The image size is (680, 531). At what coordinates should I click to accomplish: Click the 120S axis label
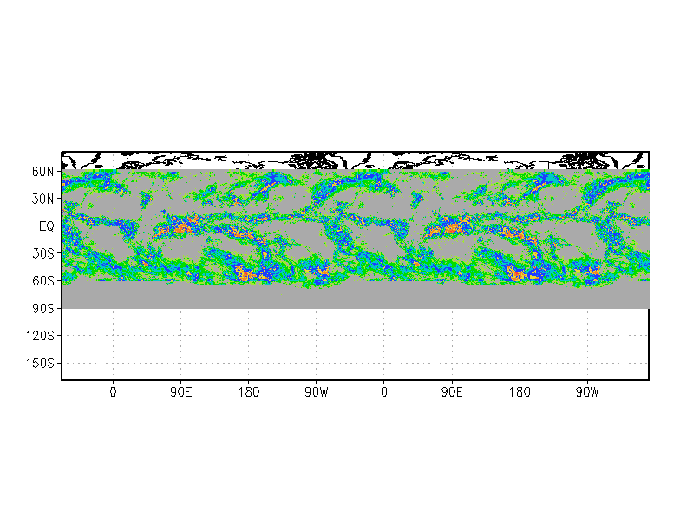[40, 336]
